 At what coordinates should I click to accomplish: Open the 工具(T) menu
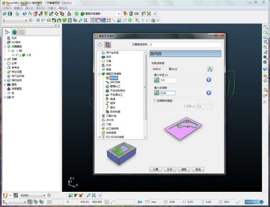(x=52, y=8)
